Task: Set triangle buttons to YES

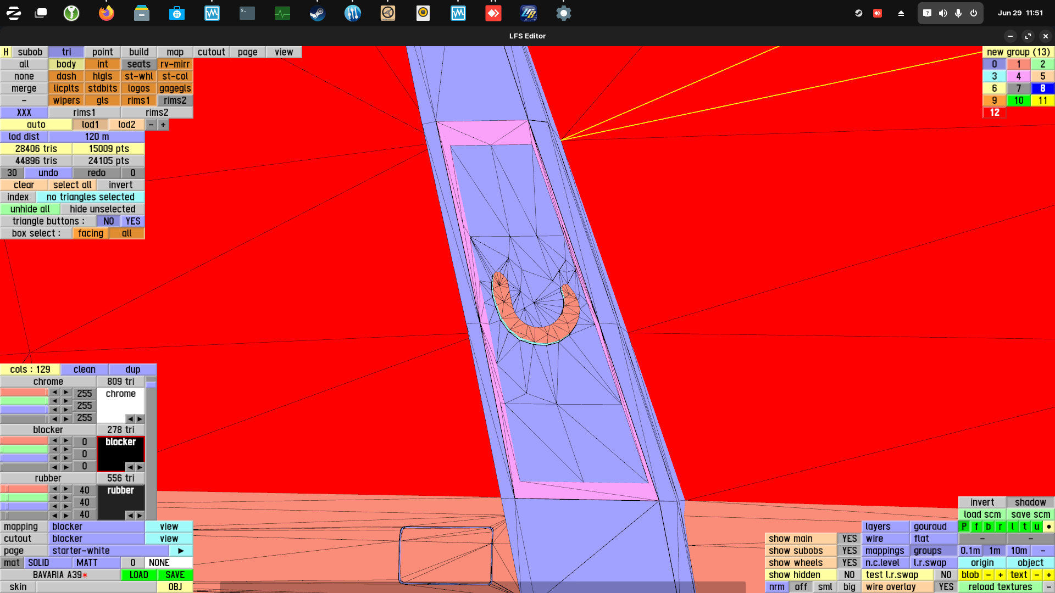Action: pyautogui.click(x=133, y=221)
